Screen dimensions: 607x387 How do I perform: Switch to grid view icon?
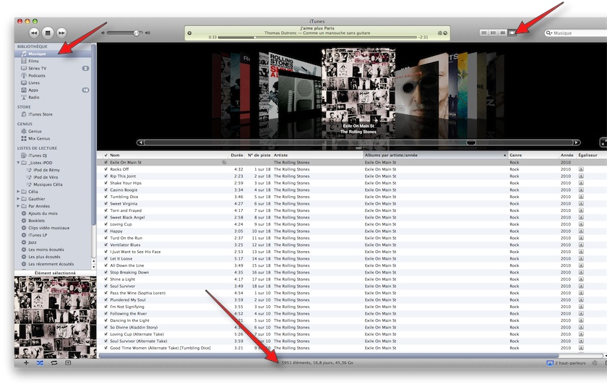pyautogui.click(x=503, y=33)
